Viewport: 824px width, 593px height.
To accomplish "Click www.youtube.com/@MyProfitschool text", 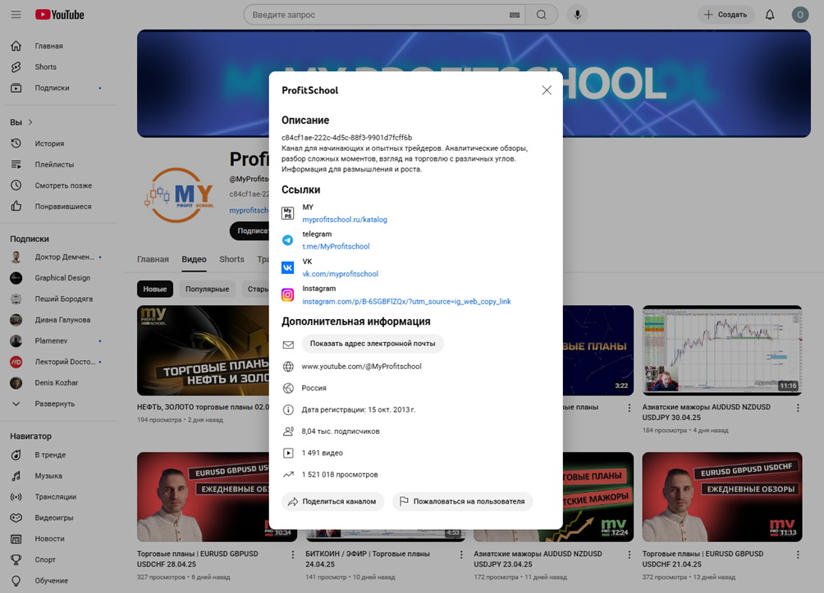I will point(362,367).
